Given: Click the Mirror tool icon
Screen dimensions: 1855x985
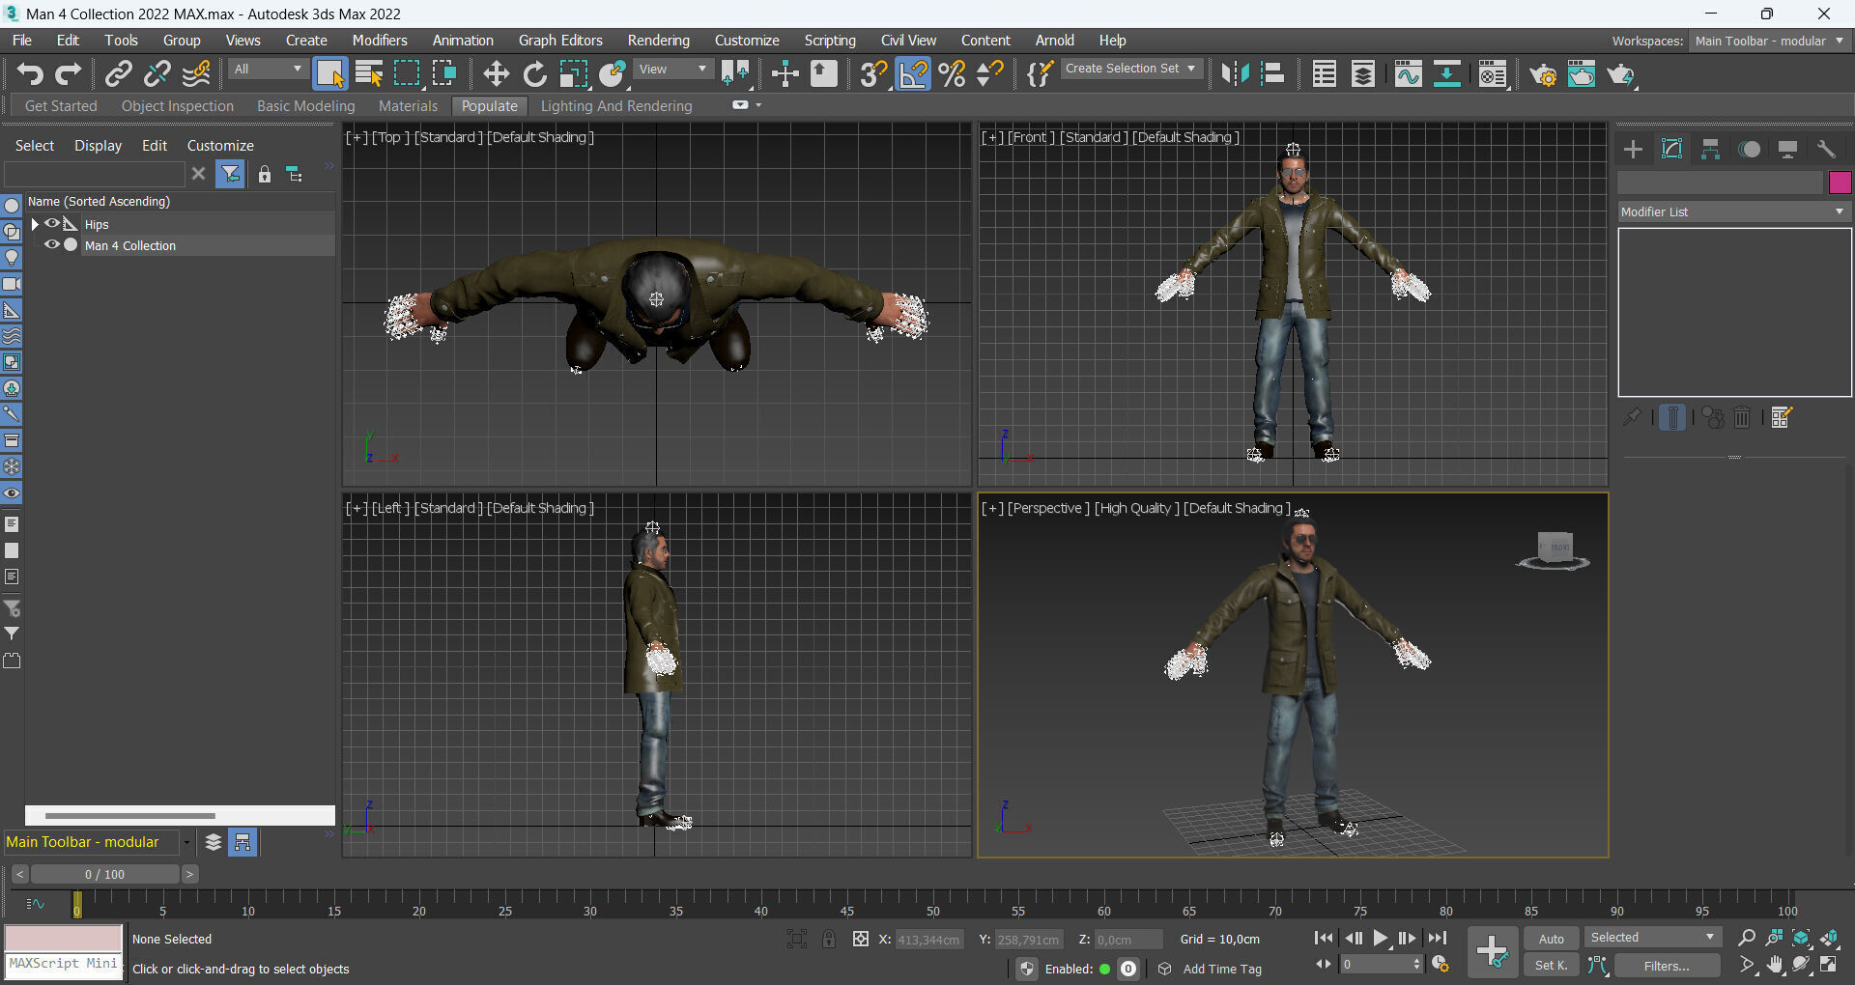Looking at the screenshot, I should (1235, 74).
